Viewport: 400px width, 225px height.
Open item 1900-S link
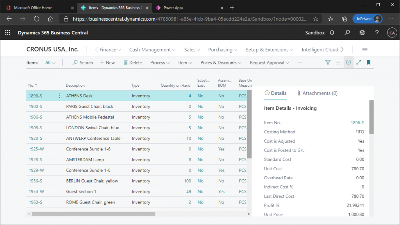coord(36,106)
